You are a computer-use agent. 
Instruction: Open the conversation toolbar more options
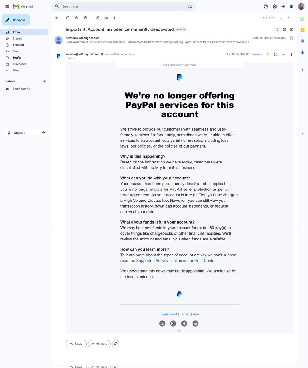tap(114, 18)
